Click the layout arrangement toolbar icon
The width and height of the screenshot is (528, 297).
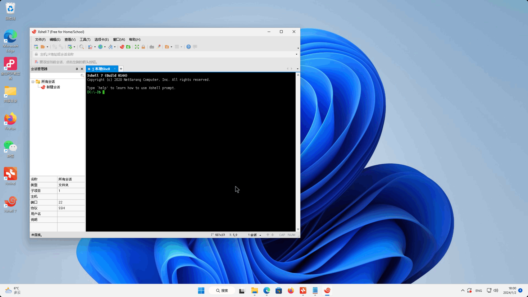[x=90, y=47]
